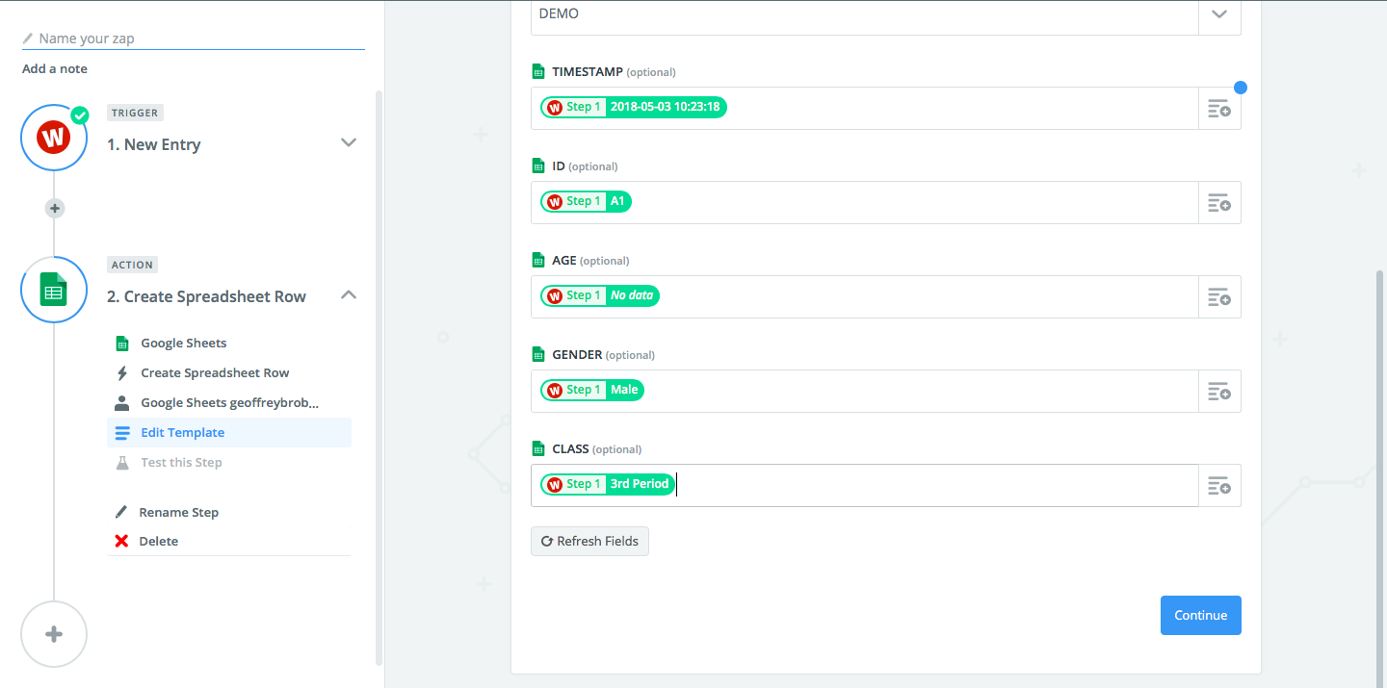Click Refresh Fields button

[x=589, y=541]
